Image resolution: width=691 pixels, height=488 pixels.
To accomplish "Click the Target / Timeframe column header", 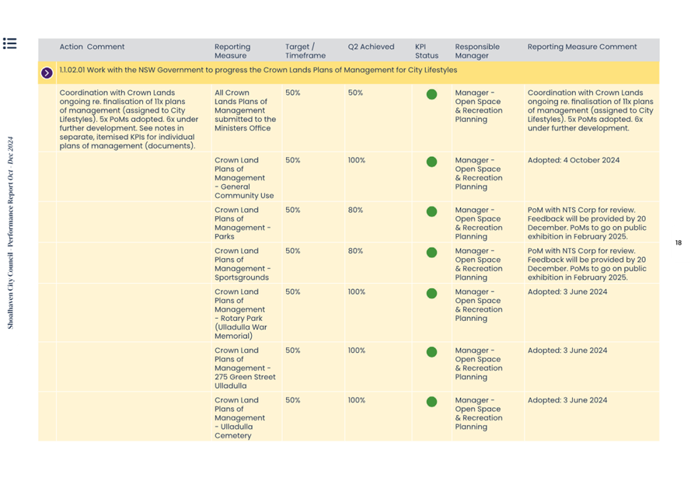I will (300, 51).
